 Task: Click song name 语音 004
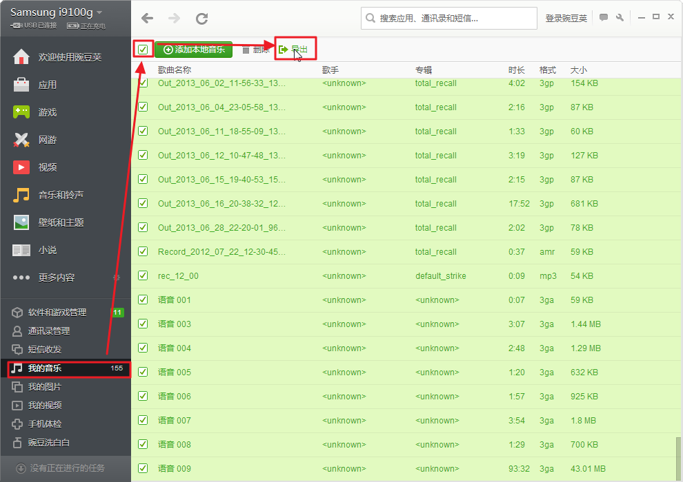click(x=175, y=348)
